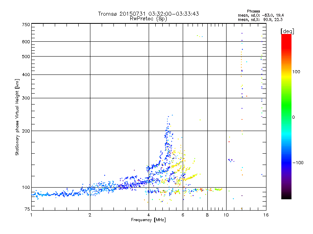
Task: Click the 'Phases' header label
Action: click(x=253, y=11)
